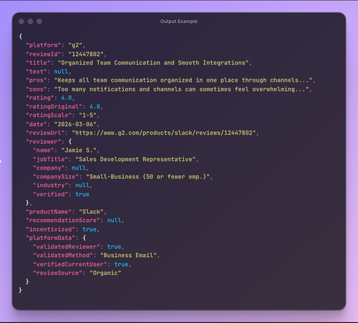Screen dimensions: 358x323
Task: Click the null value after "text"
Action: [61, 72]
